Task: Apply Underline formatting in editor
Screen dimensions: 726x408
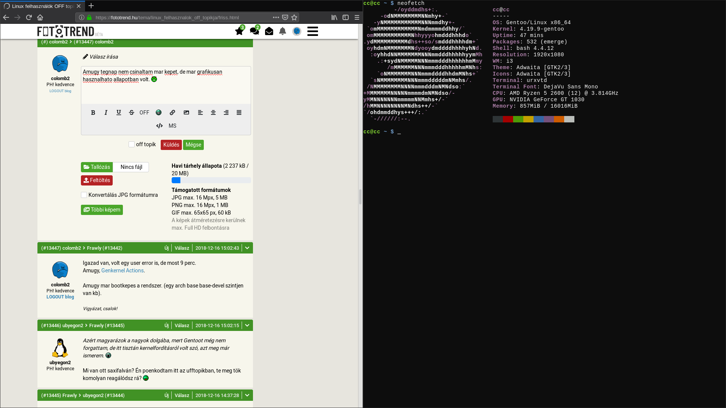Action: click(119, 113)
